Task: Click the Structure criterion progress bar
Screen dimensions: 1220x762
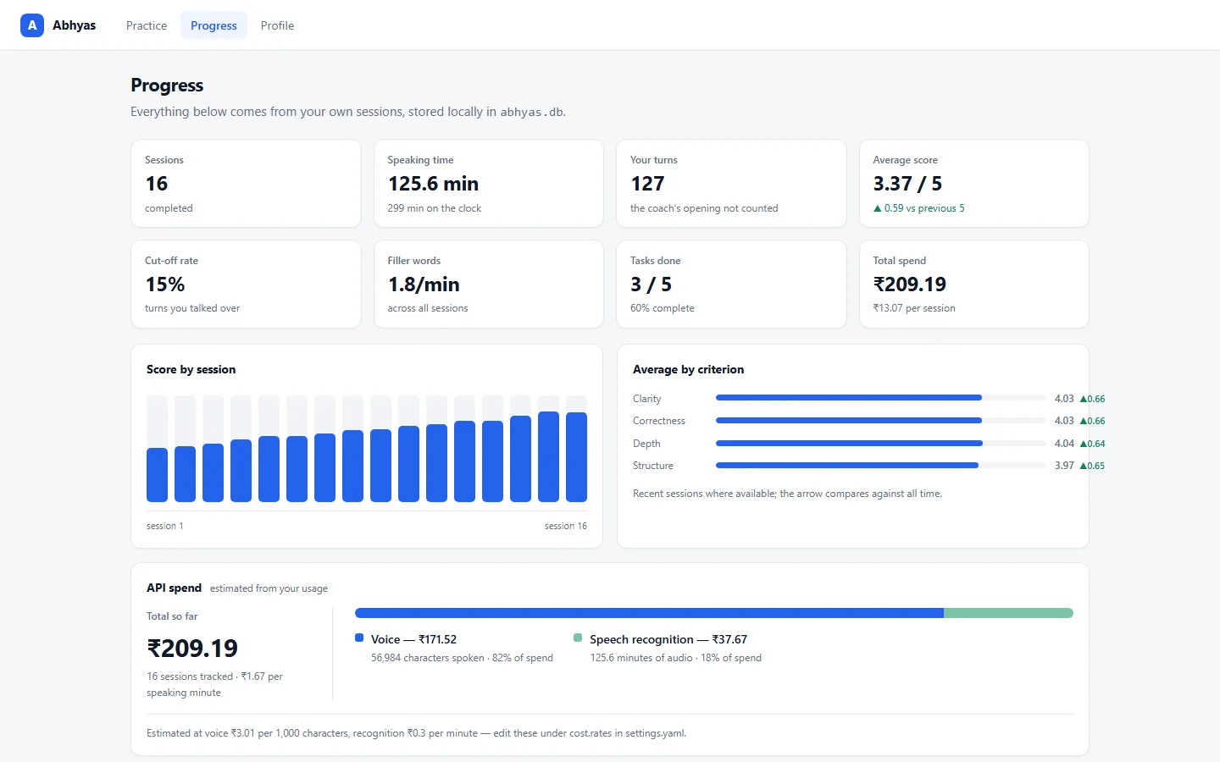Action: tap(881, 465)
